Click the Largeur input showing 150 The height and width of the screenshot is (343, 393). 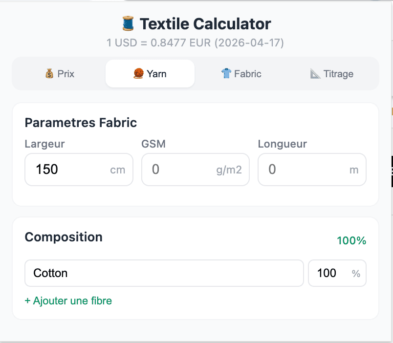coord(68,169)
